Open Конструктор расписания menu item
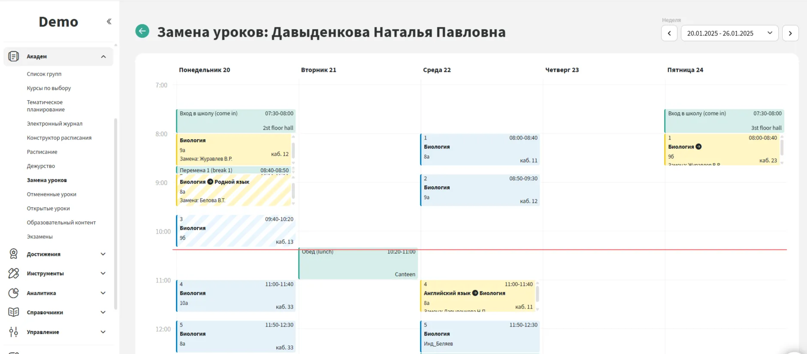 (x=59, y=138)
